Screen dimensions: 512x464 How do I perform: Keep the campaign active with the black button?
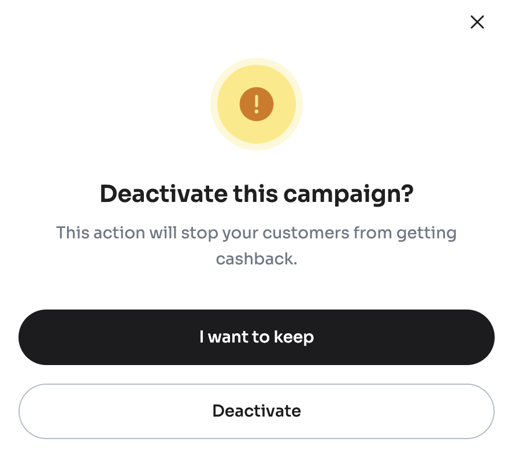[x=256, y=337]
